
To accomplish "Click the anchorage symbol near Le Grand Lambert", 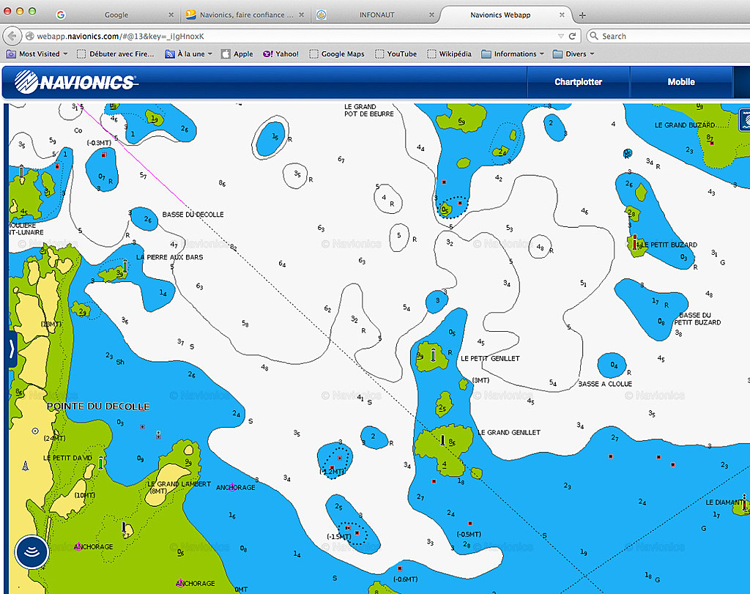I will pyautogui.click(x=232, y=487).
